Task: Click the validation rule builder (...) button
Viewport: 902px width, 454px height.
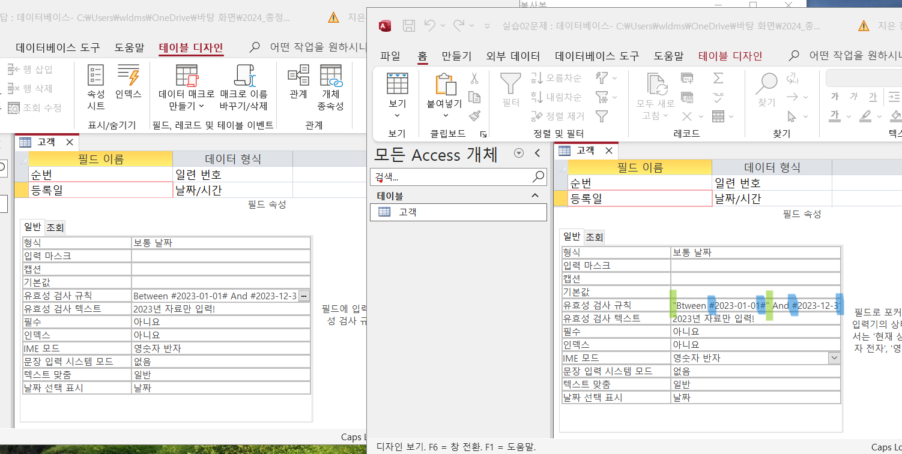Action: (x=304, y=296)
